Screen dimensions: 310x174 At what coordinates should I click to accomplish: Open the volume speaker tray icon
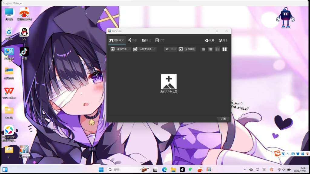[x=284, y=170]
